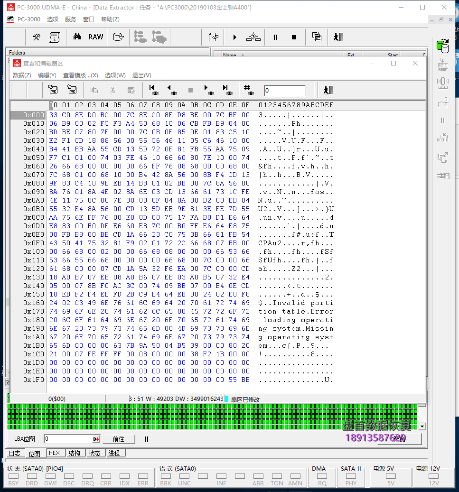Click the second tree map toolbar icon
459x492 pixels.
tap(159, 37)
